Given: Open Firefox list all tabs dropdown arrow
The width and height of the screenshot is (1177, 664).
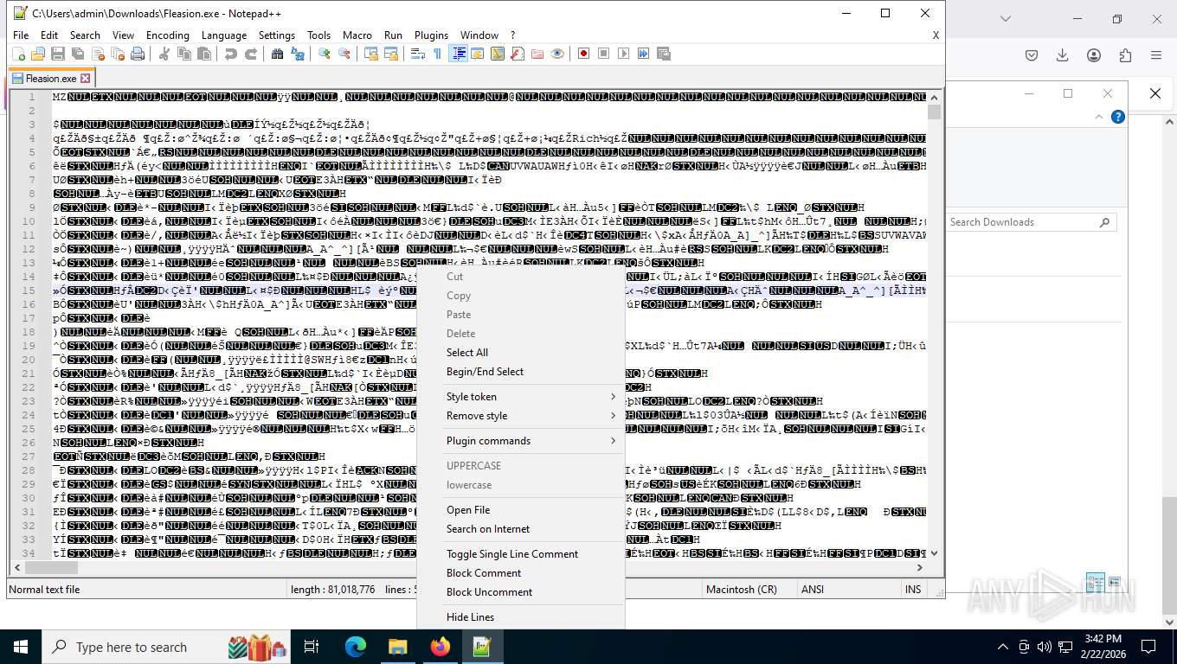Looking at the screenshot, I should (x=1005, y=18).
